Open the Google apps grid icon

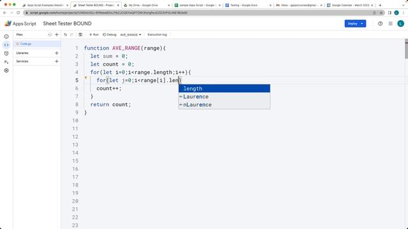coord(391,24)
